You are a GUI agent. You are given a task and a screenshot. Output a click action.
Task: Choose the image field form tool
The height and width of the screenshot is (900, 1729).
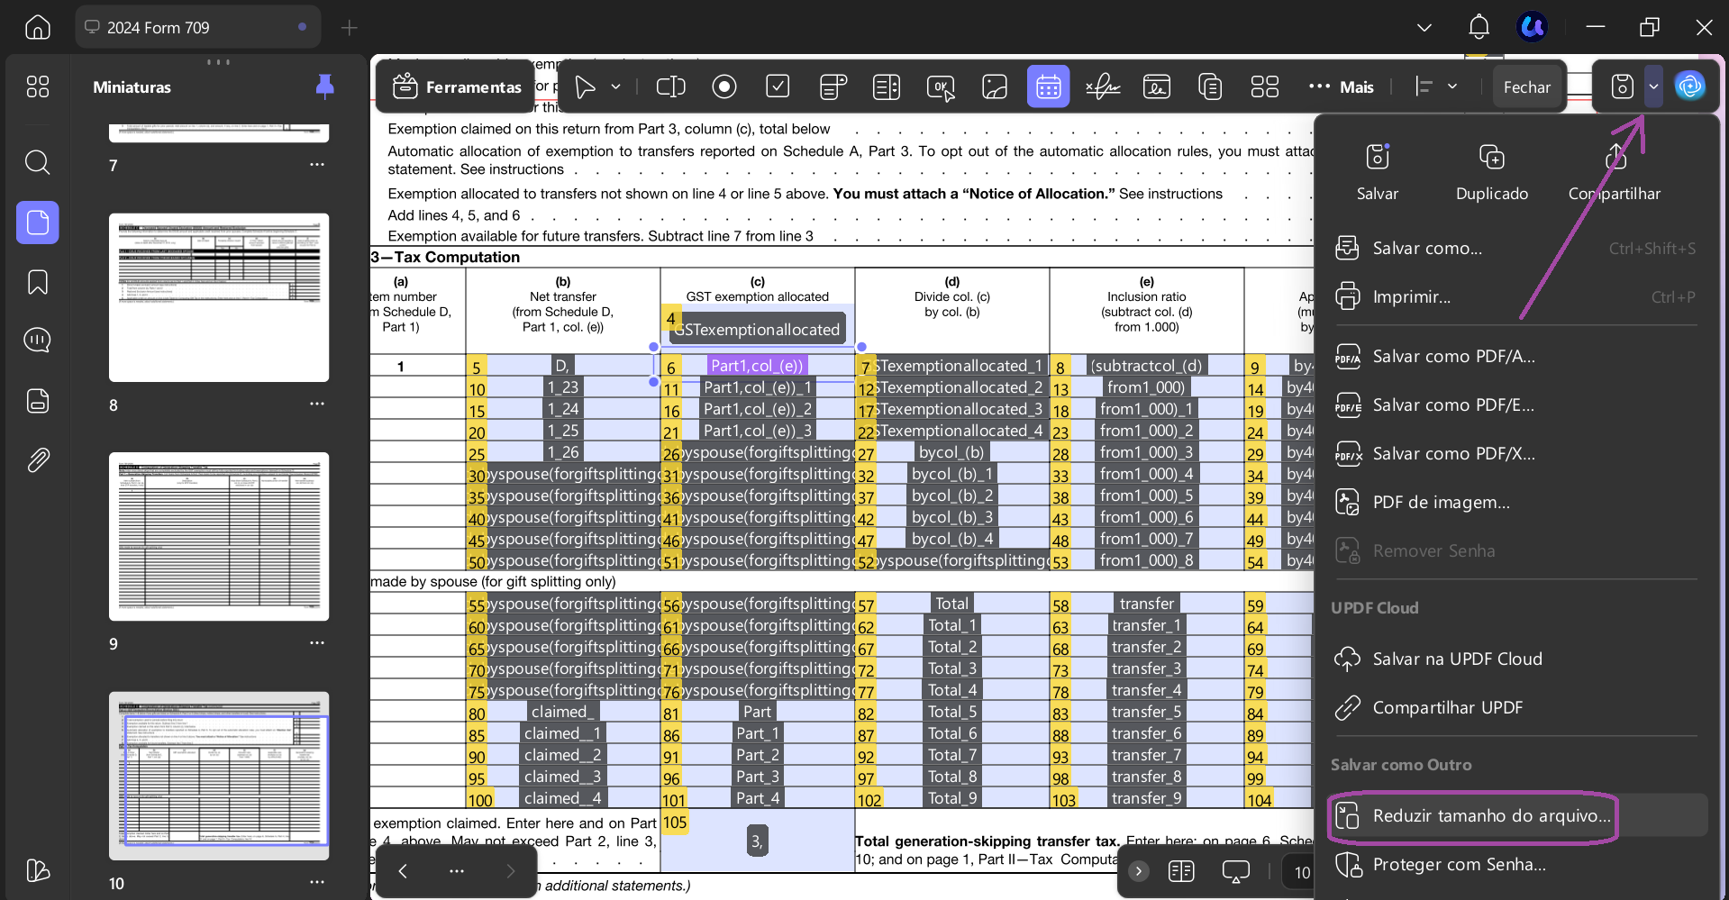point(995,86)
